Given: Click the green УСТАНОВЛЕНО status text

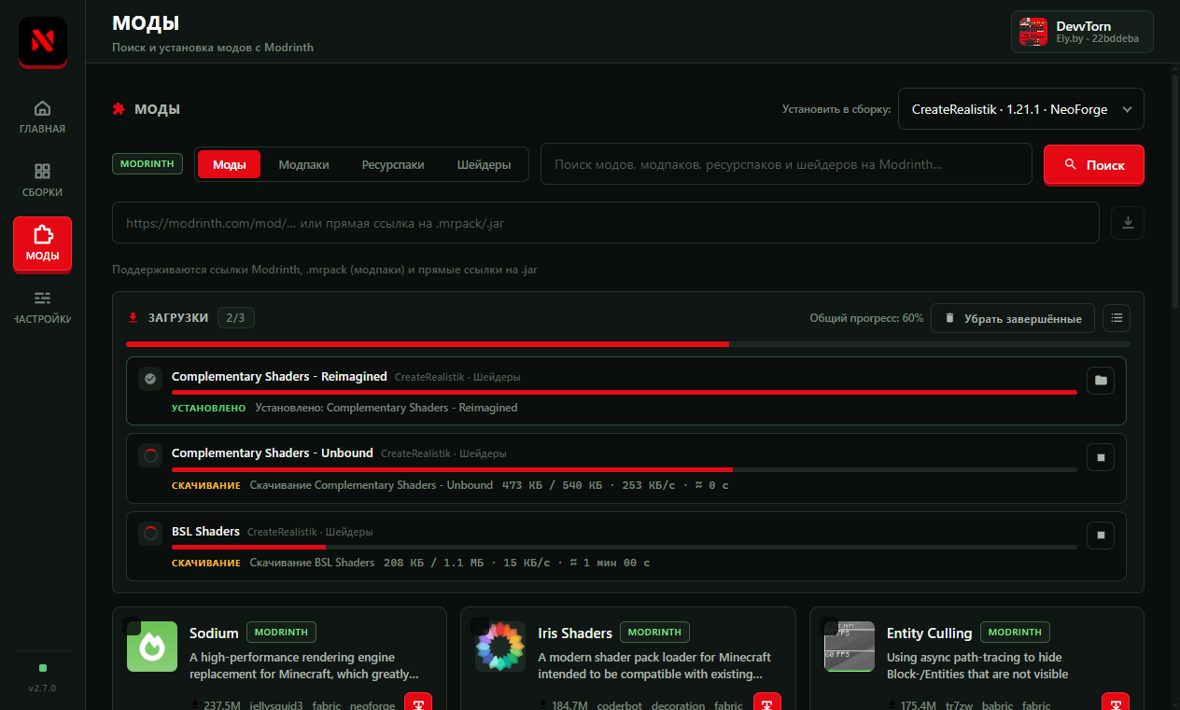Looking at the screenshot, I should (x=209, y=408).
